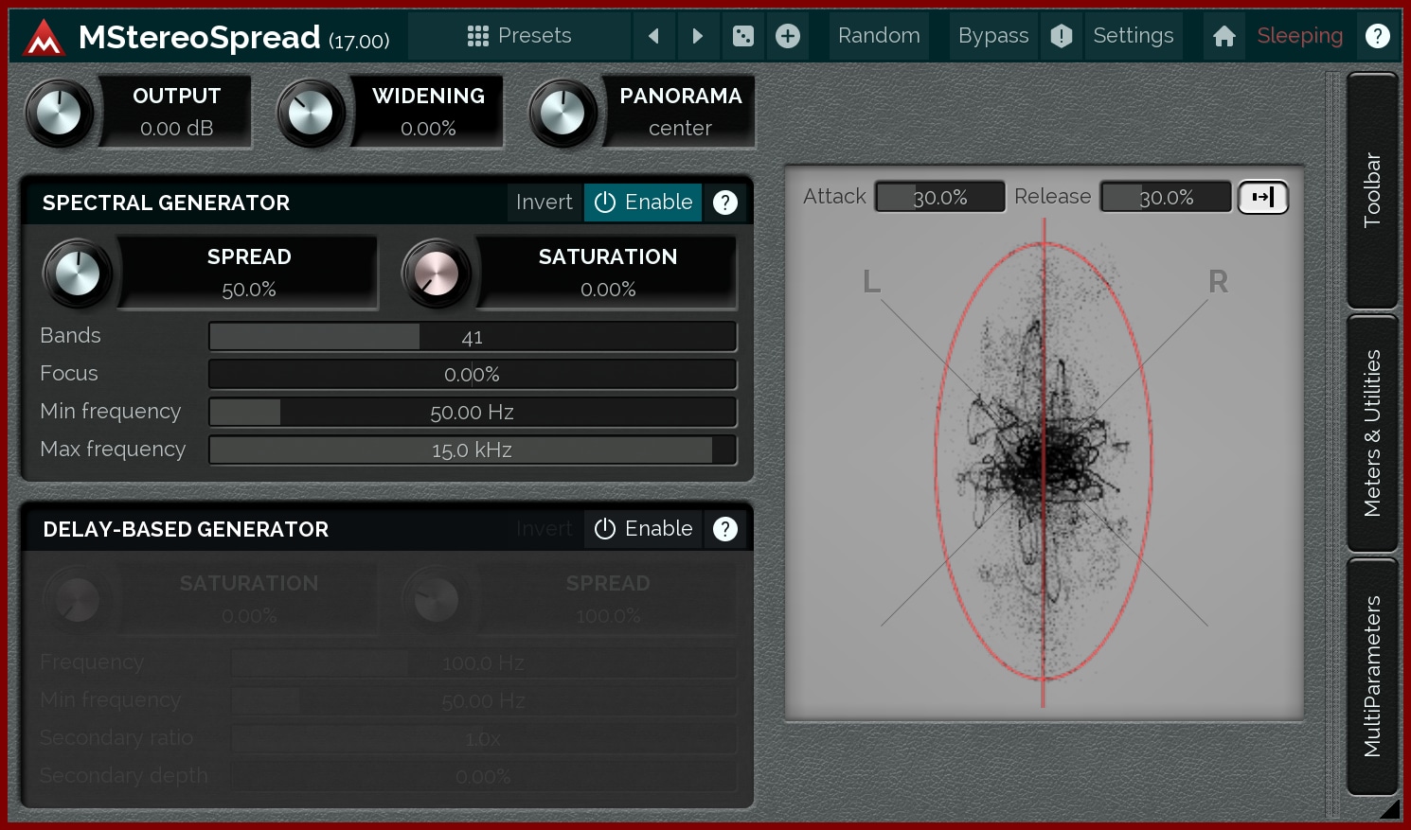Click the stereo meter arrow-to-bar button
Image resolution: width=1411 pixels, height=830 pixels.
[1263, 197]
